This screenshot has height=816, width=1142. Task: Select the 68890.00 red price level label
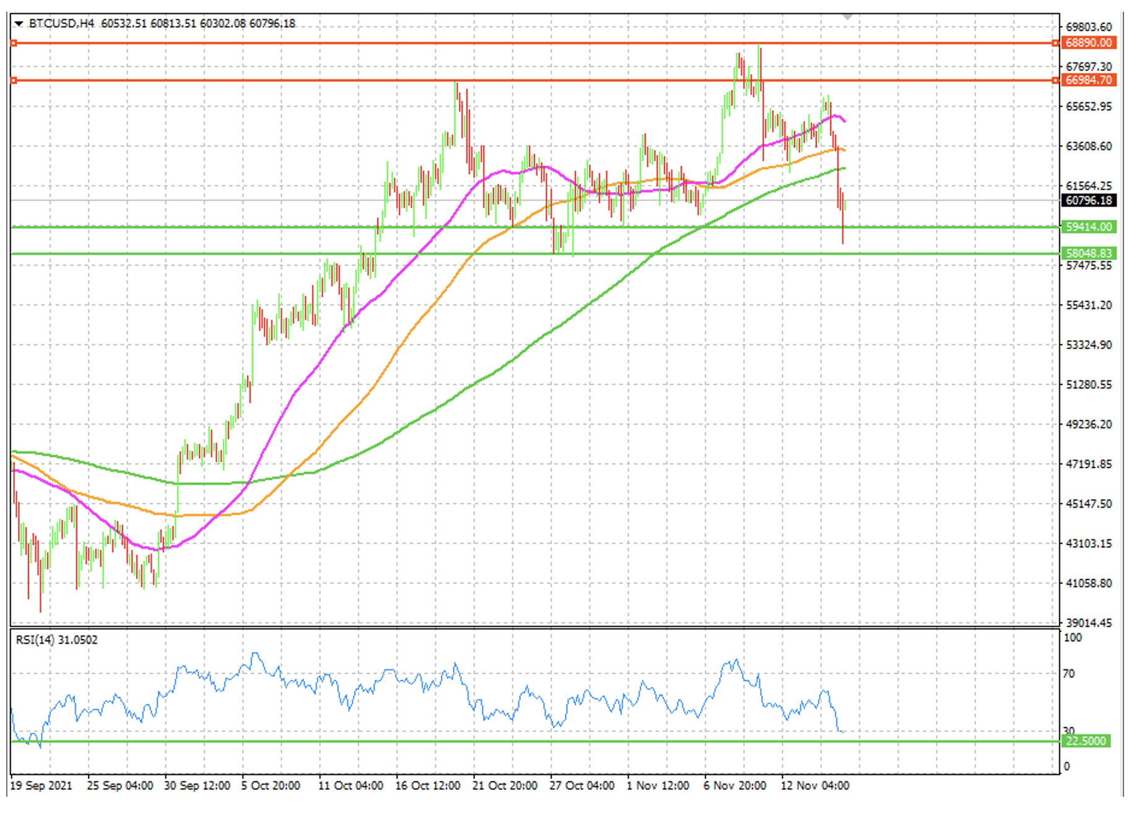point(1089,43)
